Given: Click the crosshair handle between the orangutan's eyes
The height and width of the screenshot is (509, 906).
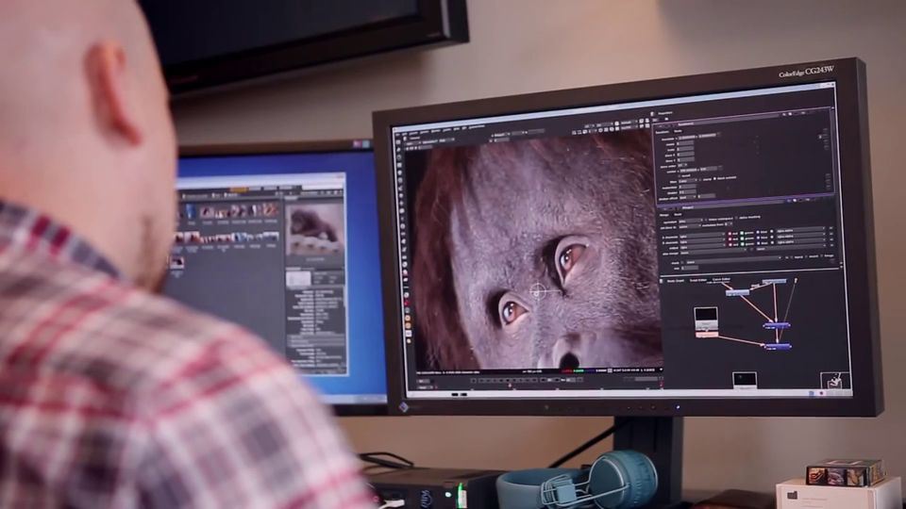Looking at the screenshot, I should 539,291.
